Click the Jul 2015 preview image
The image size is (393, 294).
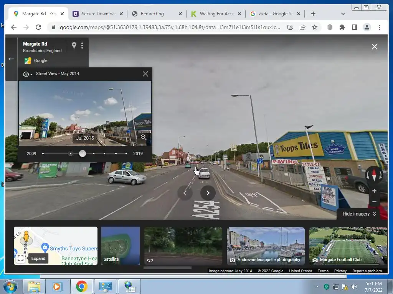[85, 113]
